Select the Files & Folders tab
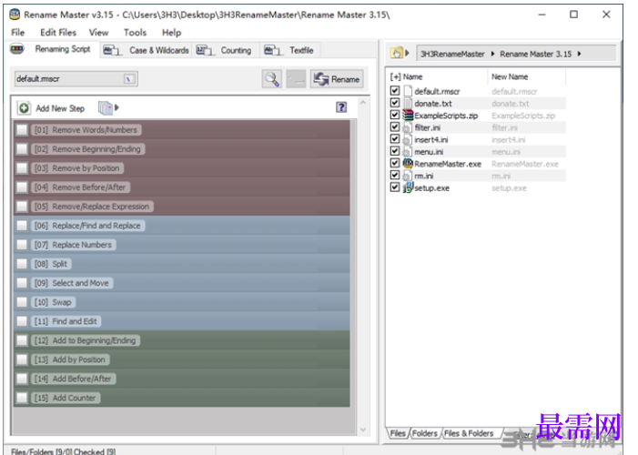 pyautogui.click(x=469, y=433)
